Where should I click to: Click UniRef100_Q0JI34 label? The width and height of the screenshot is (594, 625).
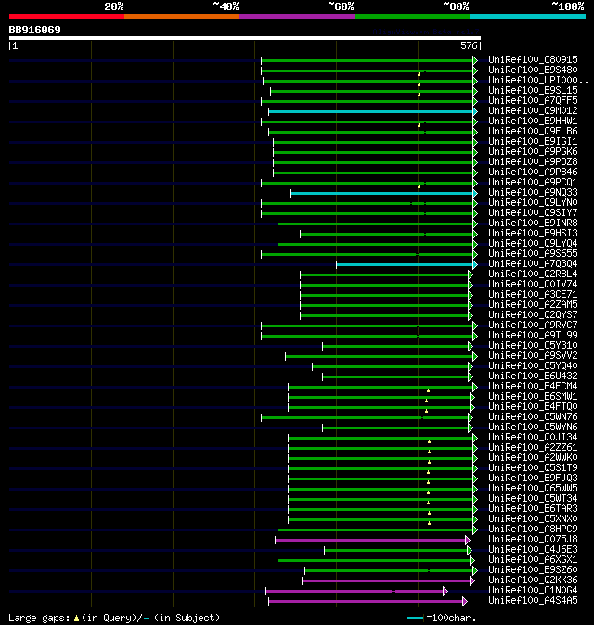coord(533,438)
